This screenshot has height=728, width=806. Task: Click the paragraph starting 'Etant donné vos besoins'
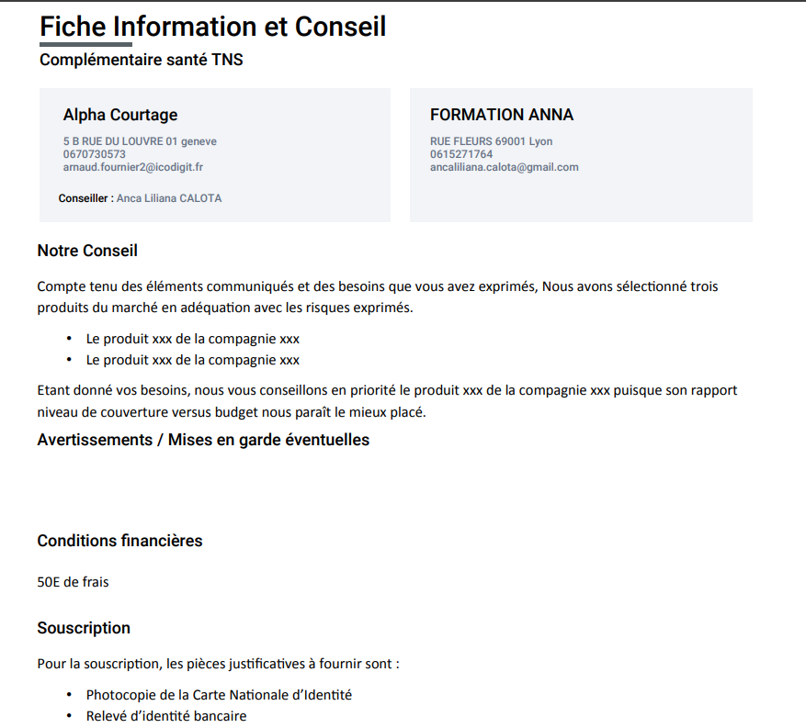point(387,401)
